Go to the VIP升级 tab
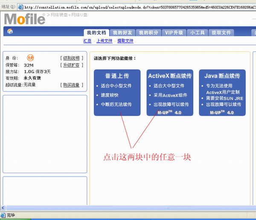This screenshot has width=256, height=220. 174,33
